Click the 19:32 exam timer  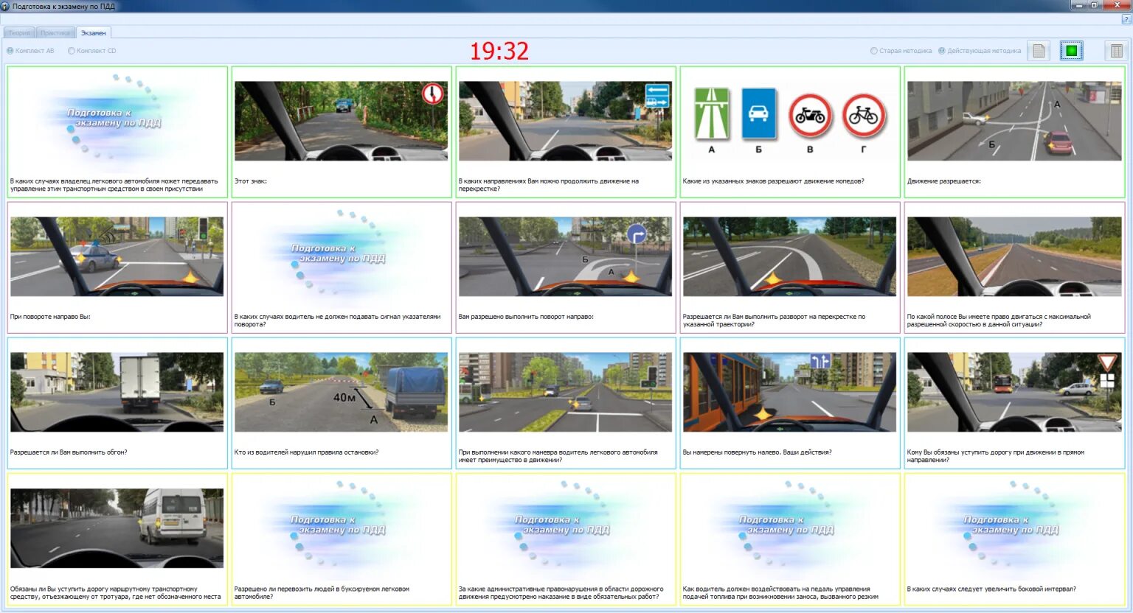(x=499, y=51)
